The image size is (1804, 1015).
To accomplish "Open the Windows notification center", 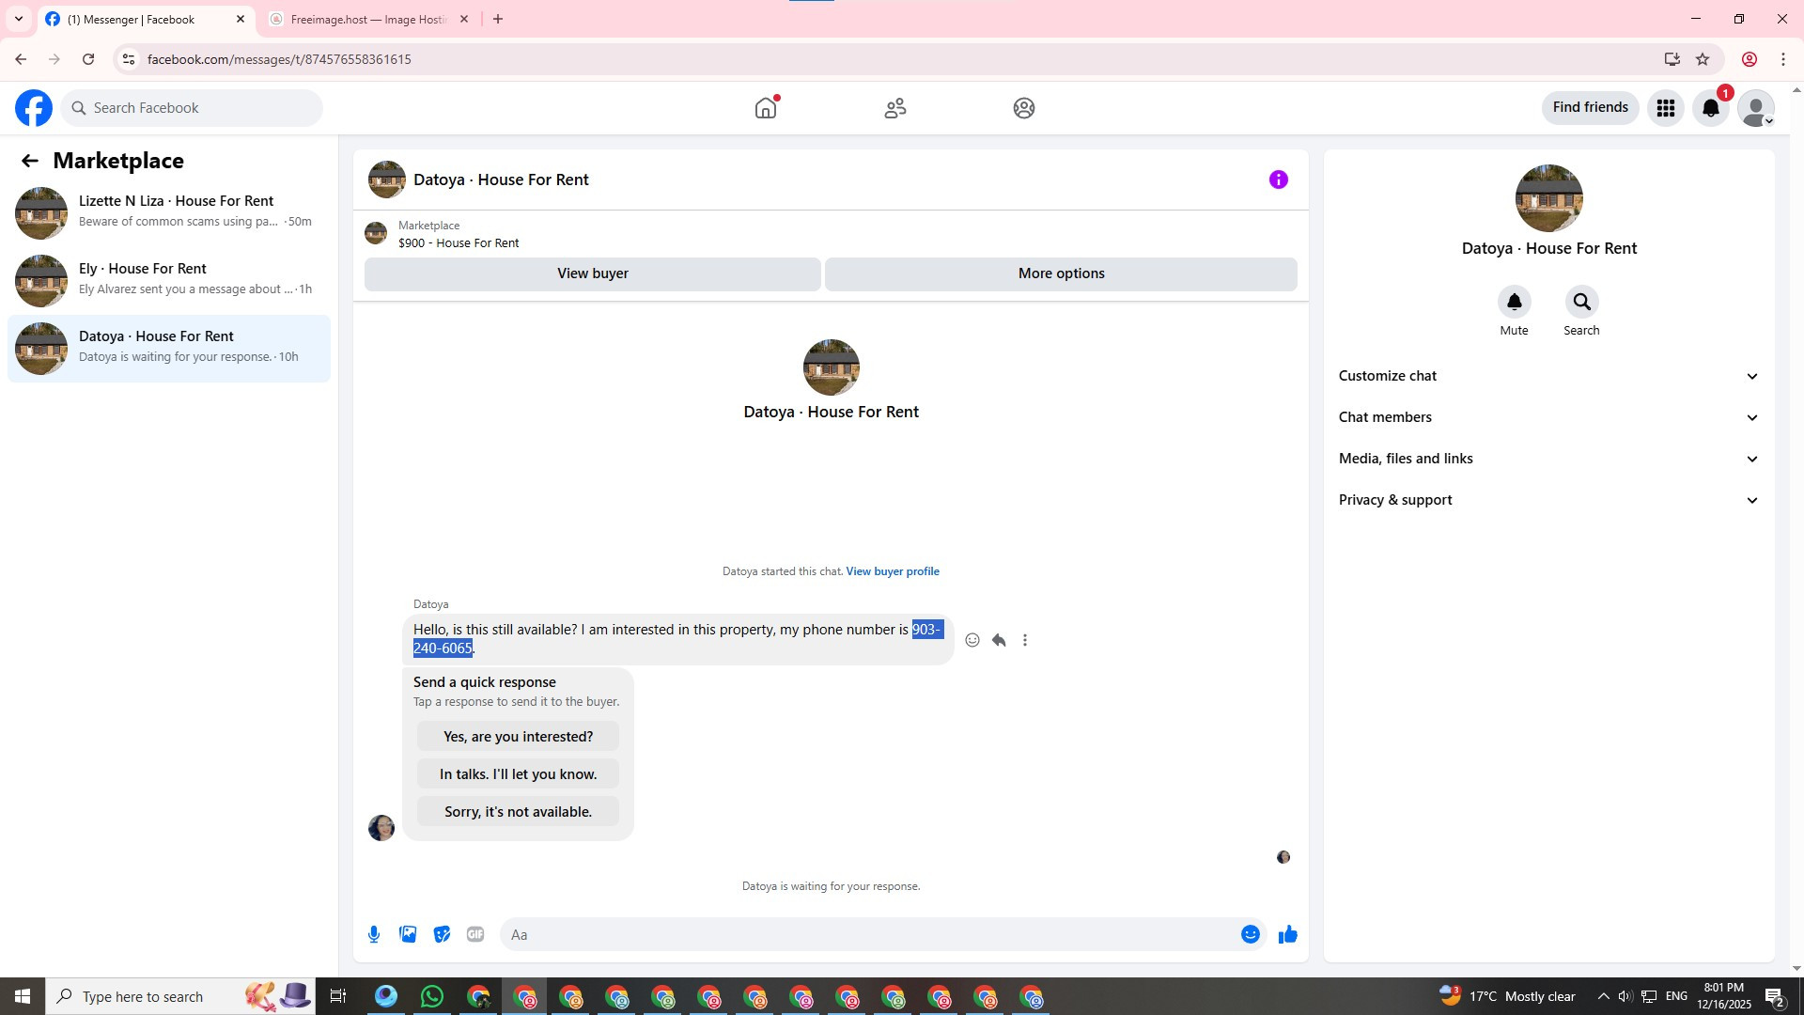I will (x=1775, y=996).
